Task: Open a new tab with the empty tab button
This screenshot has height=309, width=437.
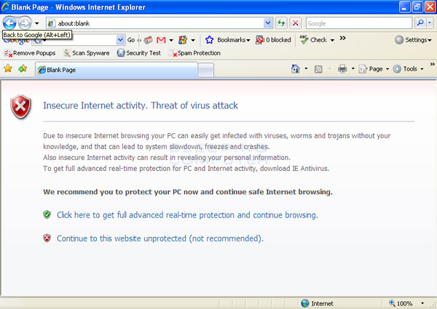Action: coord(206,70)
